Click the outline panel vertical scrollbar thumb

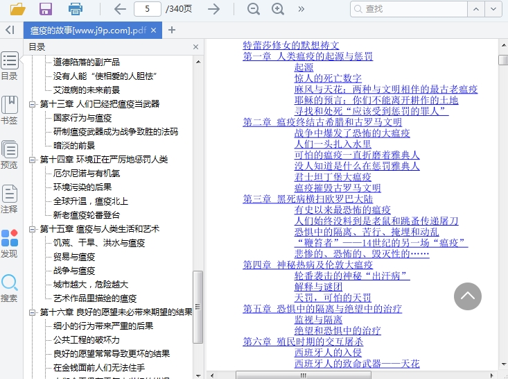point(198,307)
